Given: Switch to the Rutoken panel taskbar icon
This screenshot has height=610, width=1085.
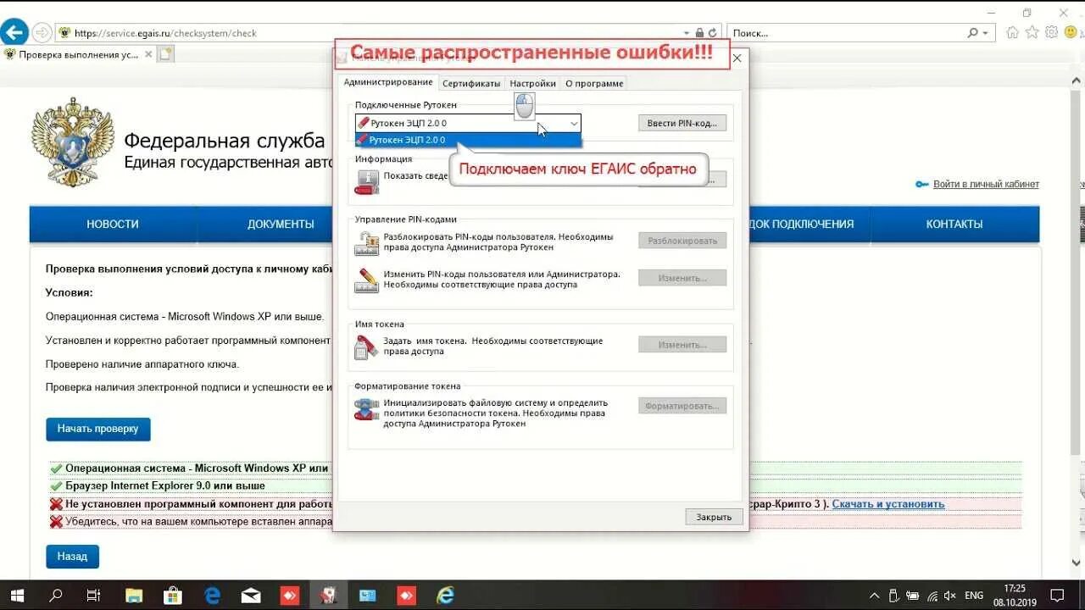Looking at the screenshot, I should pos(329,596).
